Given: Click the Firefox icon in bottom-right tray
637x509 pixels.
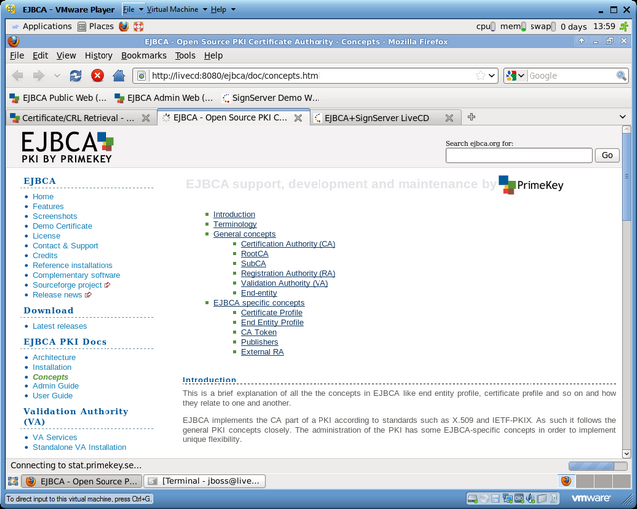Looking at the screenshot, I should pyautogui.click(x=566, y=481).
